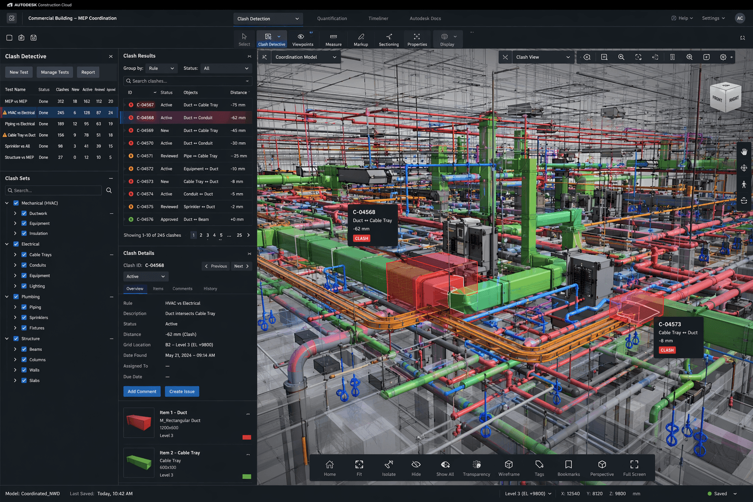
Task: Activate the Sectioning tool
Action: tap(389, 40)
